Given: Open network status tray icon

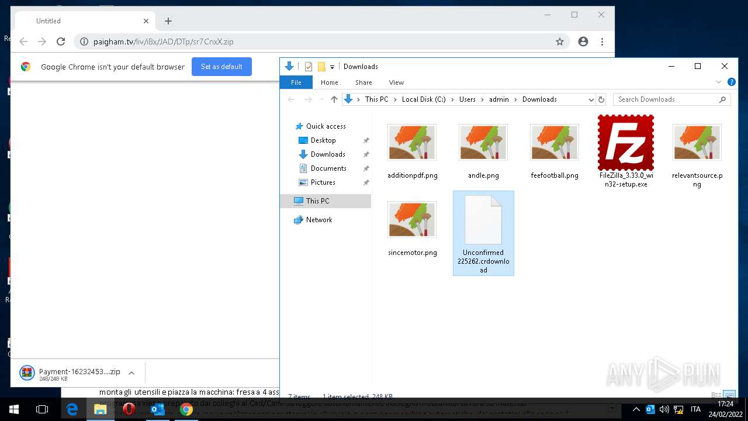Looking at the screenshot, I should (678, 409).
